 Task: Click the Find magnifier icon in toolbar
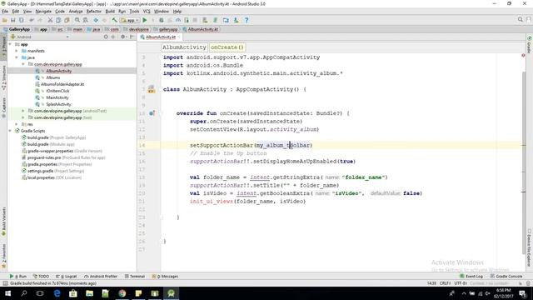tap(77, 20)
